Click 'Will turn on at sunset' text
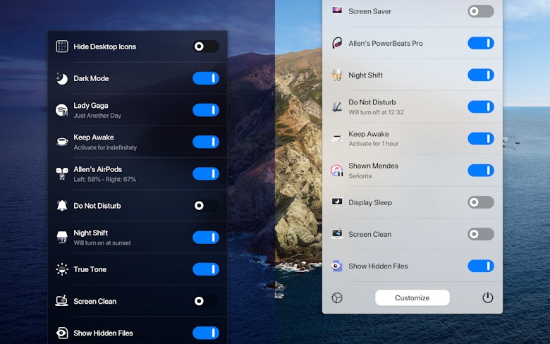The width and height of the screenshot is (550, 344). 102,242
